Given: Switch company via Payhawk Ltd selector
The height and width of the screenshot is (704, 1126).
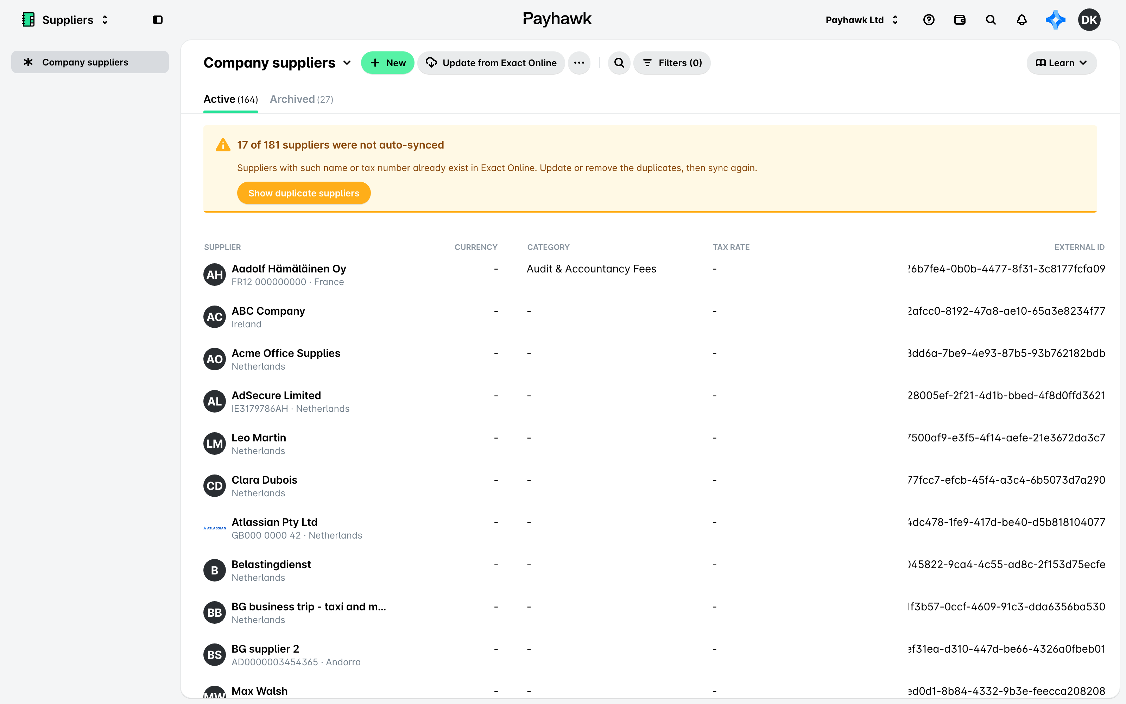Looking at the screenshot, I should [x=862, y=20].
